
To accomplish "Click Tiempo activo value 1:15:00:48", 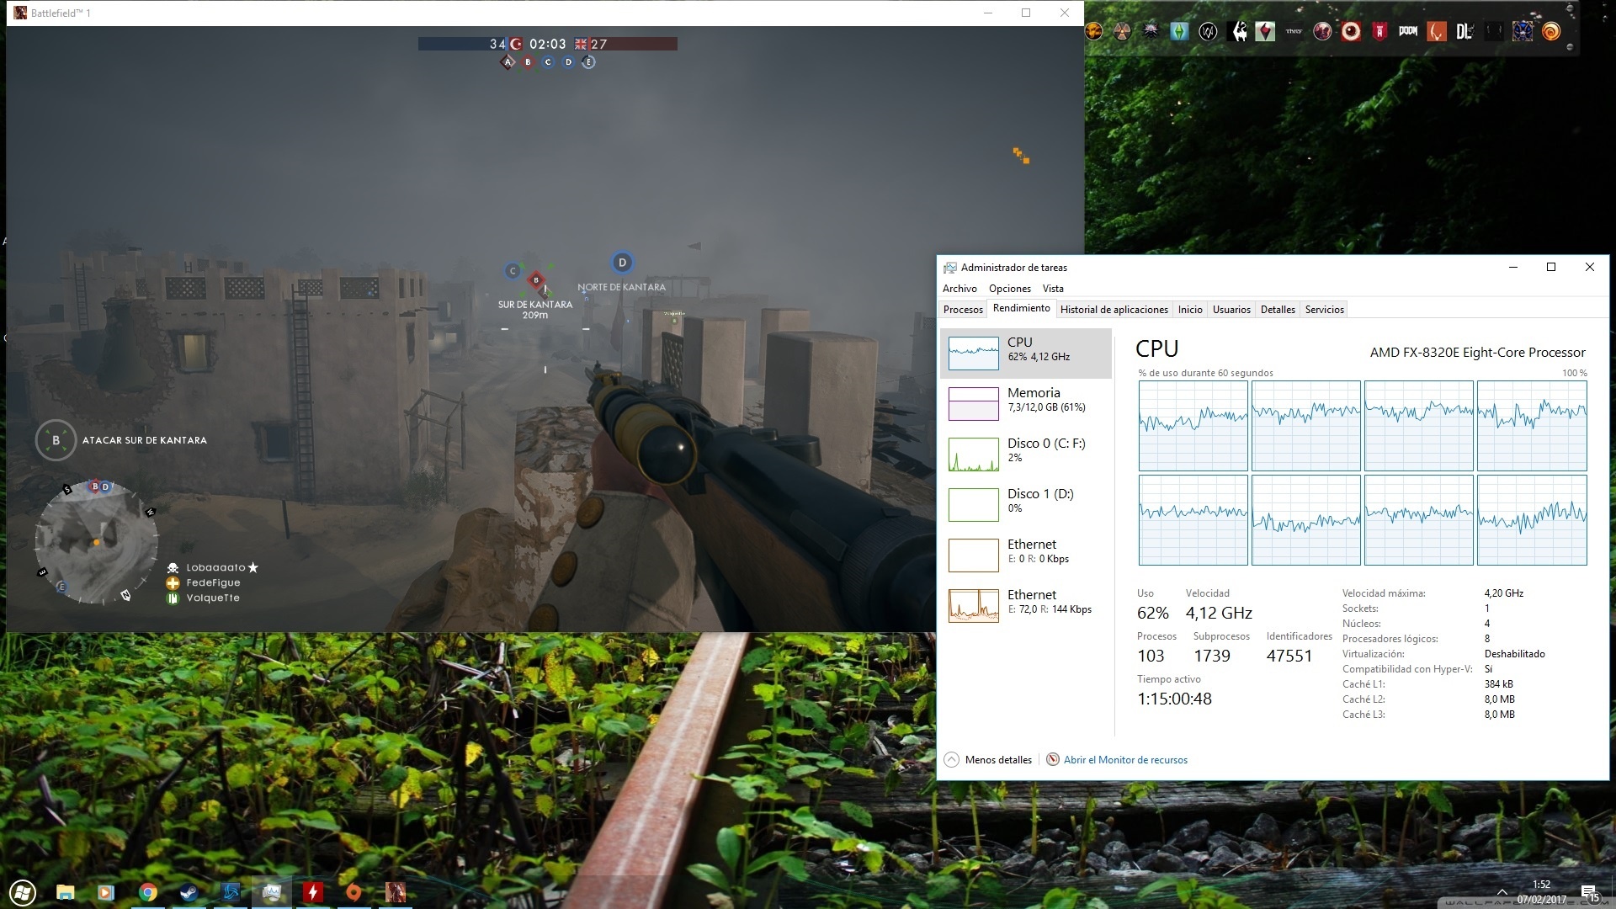I will [x=1174, y=699].
